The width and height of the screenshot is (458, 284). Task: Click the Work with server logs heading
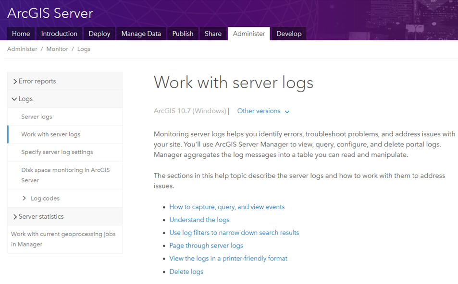tap(234, 83)
